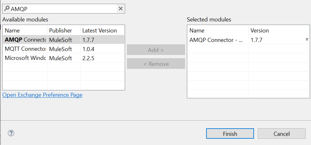Image resolution: width=311 pixels, height=145 pixels.
Task: Click the Add > button
Action: pyautogui.click(x=156, y=50)
